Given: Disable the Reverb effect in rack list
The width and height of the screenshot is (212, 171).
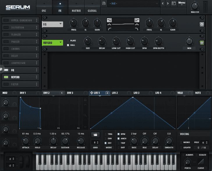Looking at the screenshot, I should click(6, 77).
